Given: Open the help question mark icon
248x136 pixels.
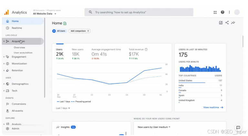Looking at the screenshot, I should [x=222, y=12].
